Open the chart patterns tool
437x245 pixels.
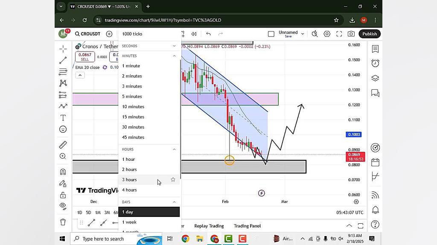63,83
